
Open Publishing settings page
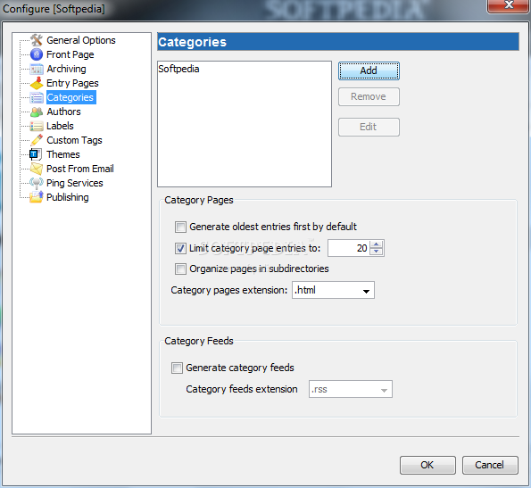click(68, 197)
